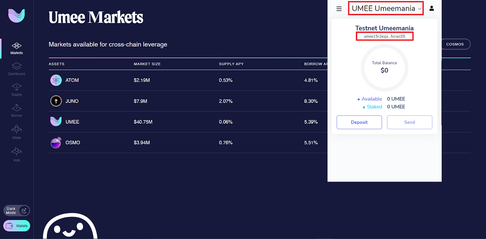This screenshot has height=239, width=486.
Task: Click the MARKET SIZE column header
Action: coord(147,64)
